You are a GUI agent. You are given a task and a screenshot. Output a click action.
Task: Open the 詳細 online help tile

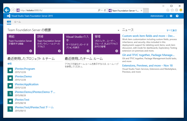pos(49,44)
